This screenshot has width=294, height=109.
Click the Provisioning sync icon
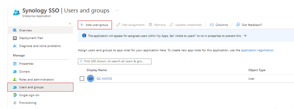(x=15, y=103)
